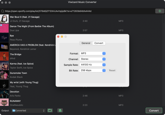Click the War Bout It album cover

[x=4, y=19]
